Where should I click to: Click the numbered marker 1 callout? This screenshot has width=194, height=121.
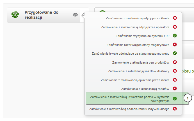point(188,98)
